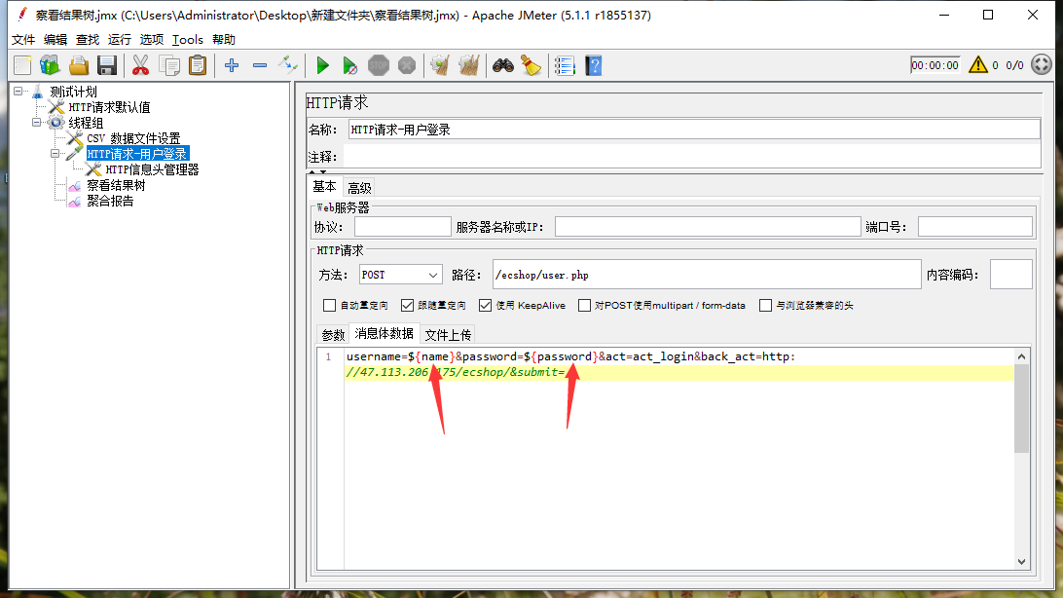This screenshot has width=1063, height=598.
Task: Select HTTP信息头管理器 tree item
Action: click(152, 169)
